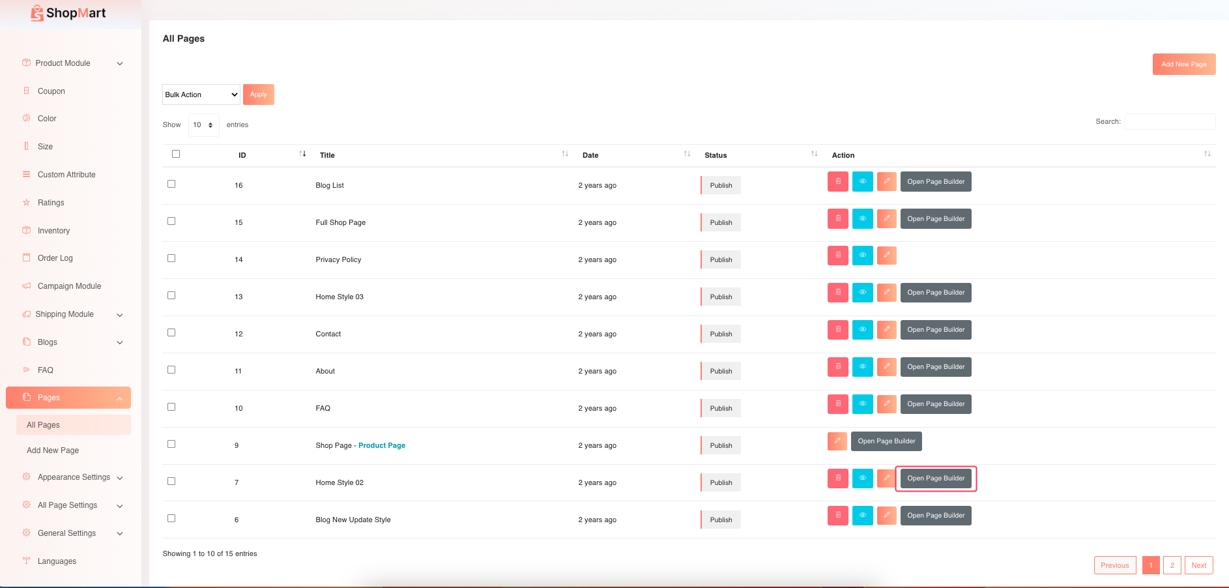Click the Add New Page button

pos(1183,65)
